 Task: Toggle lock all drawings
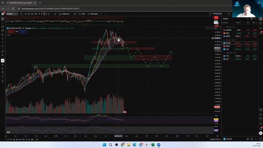click(3, 69)
